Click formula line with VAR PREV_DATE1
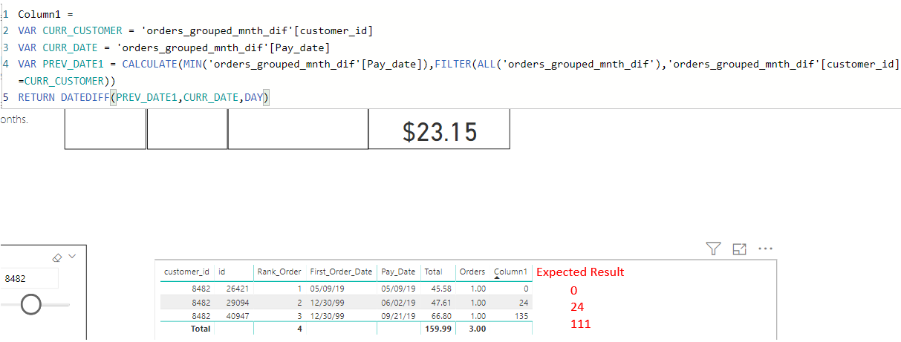The width and height of the screenshot is (901, 342). click(x=459, y=65)
